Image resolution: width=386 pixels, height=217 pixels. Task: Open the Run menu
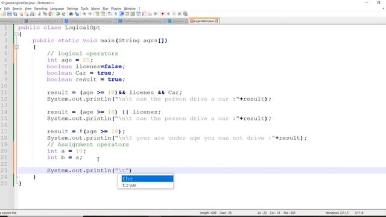point(106,8)
